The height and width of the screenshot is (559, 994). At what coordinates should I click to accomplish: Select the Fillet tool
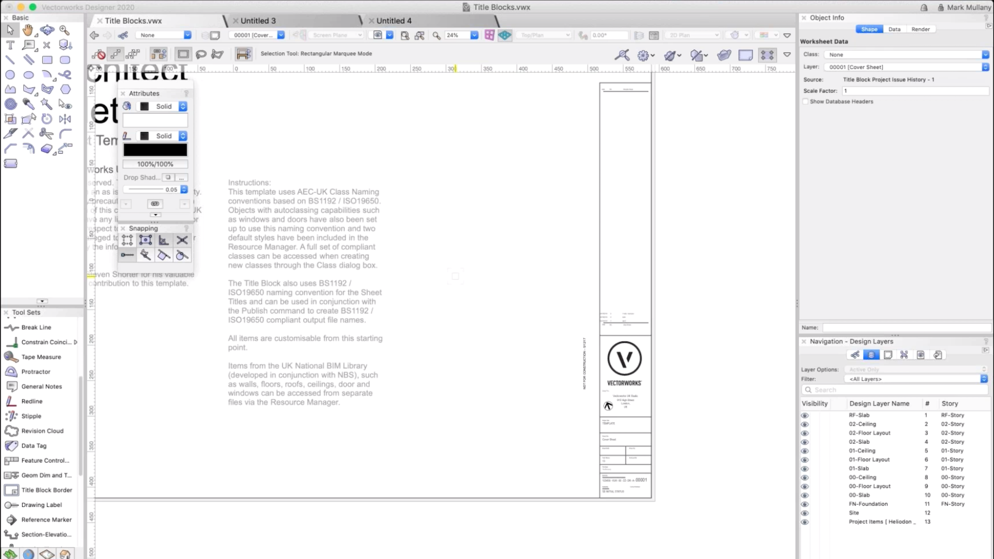65,134
